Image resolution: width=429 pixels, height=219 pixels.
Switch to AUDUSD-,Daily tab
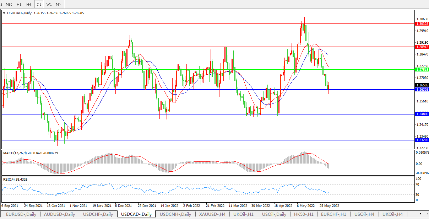tap(60, 214)
